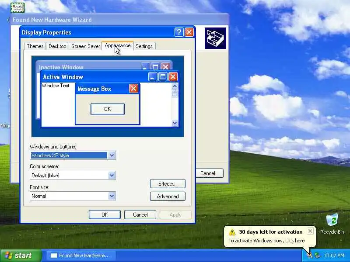Click the preview scrollbar thumb

pos(175,93)
